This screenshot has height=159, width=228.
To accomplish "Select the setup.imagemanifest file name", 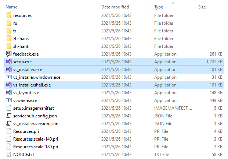I will click(33, 108).
